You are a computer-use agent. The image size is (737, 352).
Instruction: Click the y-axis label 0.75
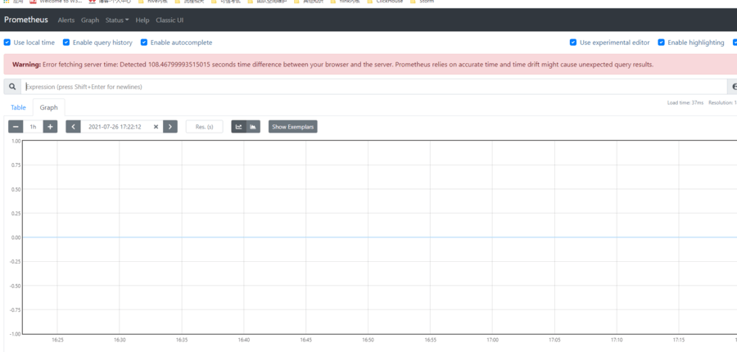pos(15,165)
